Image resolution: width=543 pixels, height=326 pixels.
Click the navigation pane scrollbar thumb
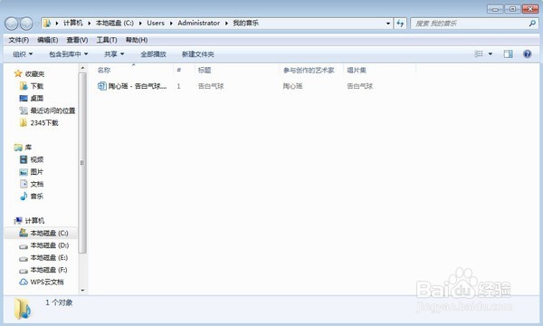(x=82, y=163)
